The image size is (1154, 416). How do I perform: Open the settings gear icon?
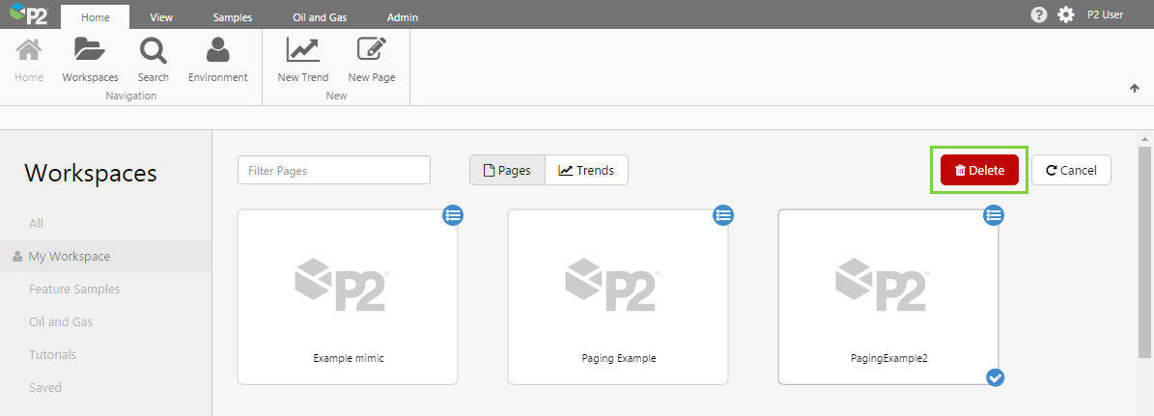click(1066, 14)
